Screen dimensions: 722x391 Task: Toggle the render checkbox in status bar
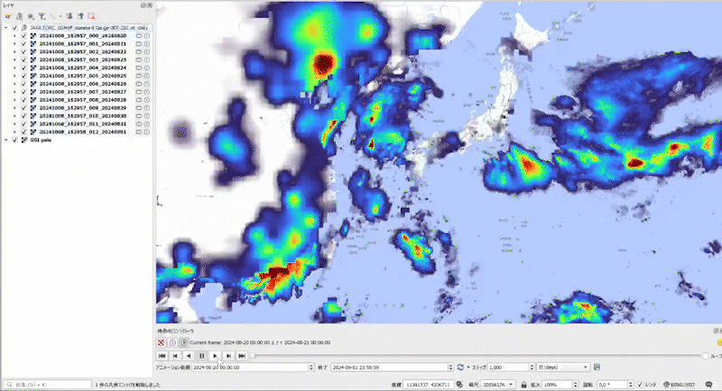pyautogui.click(x=640, y=384)
